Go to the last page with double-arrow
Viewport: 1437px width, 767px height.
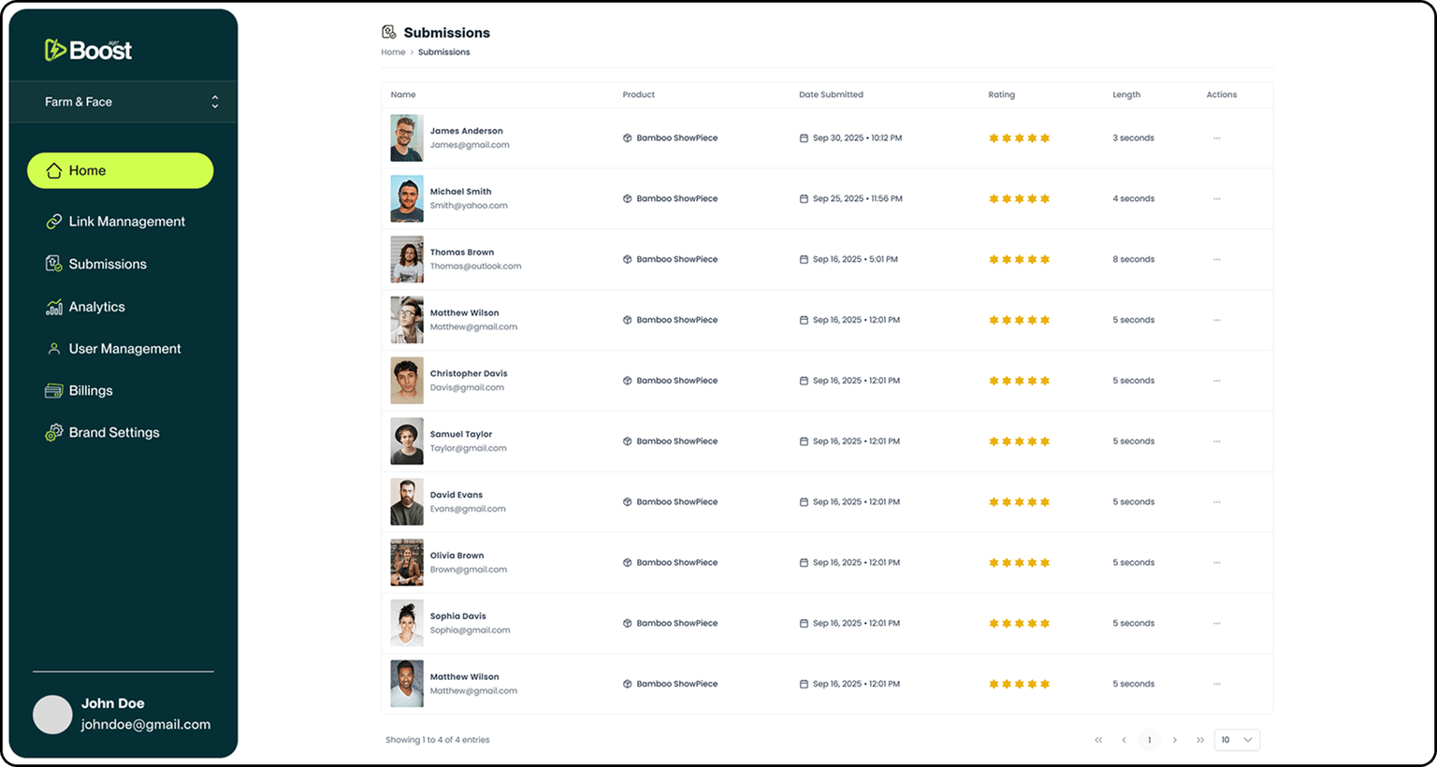pos(1200,740)
